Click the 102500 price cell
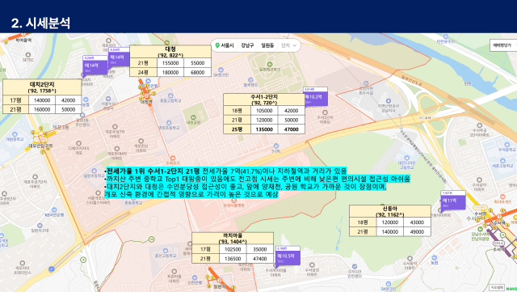 (x=233, y=249)
